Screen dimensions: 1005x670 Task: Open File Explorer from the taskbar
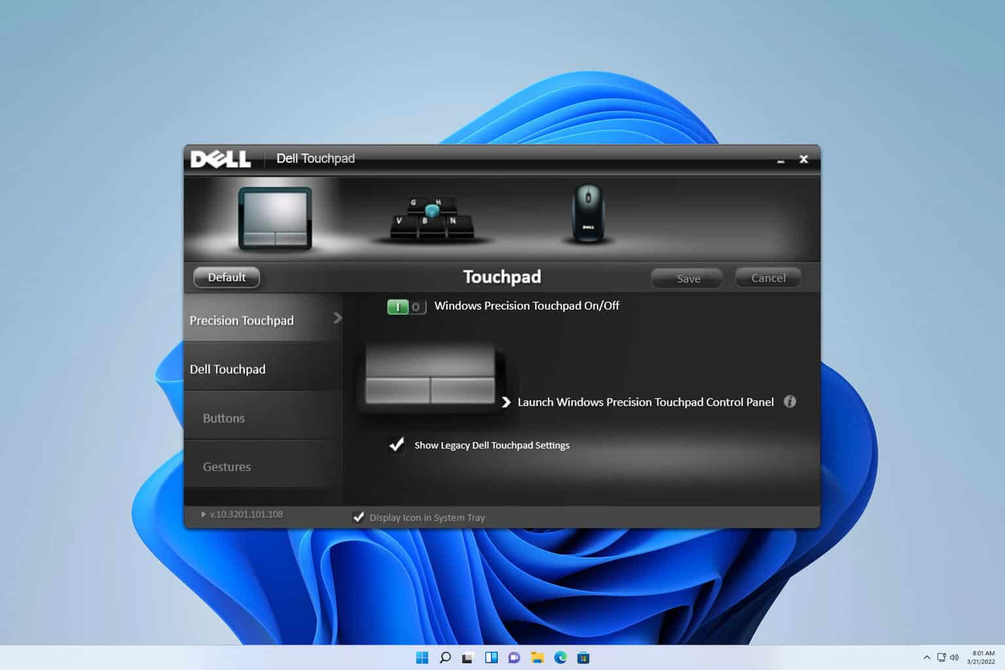pos(537,658)
